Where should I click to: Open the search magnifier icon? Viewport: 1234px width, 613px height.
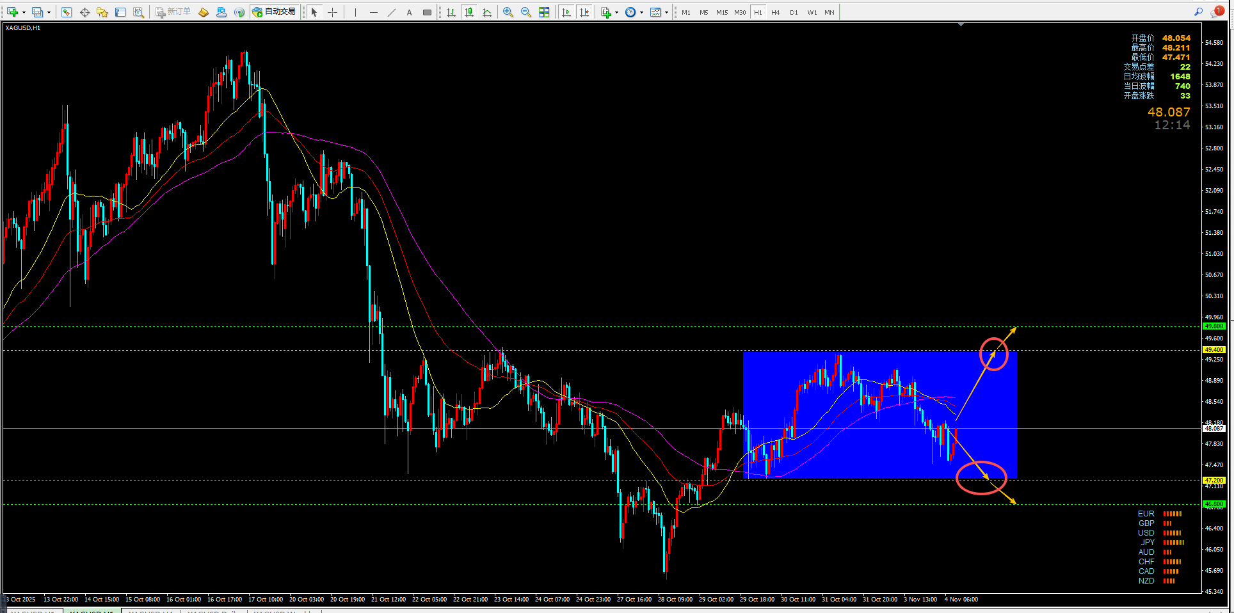(x=1198, y=12)
